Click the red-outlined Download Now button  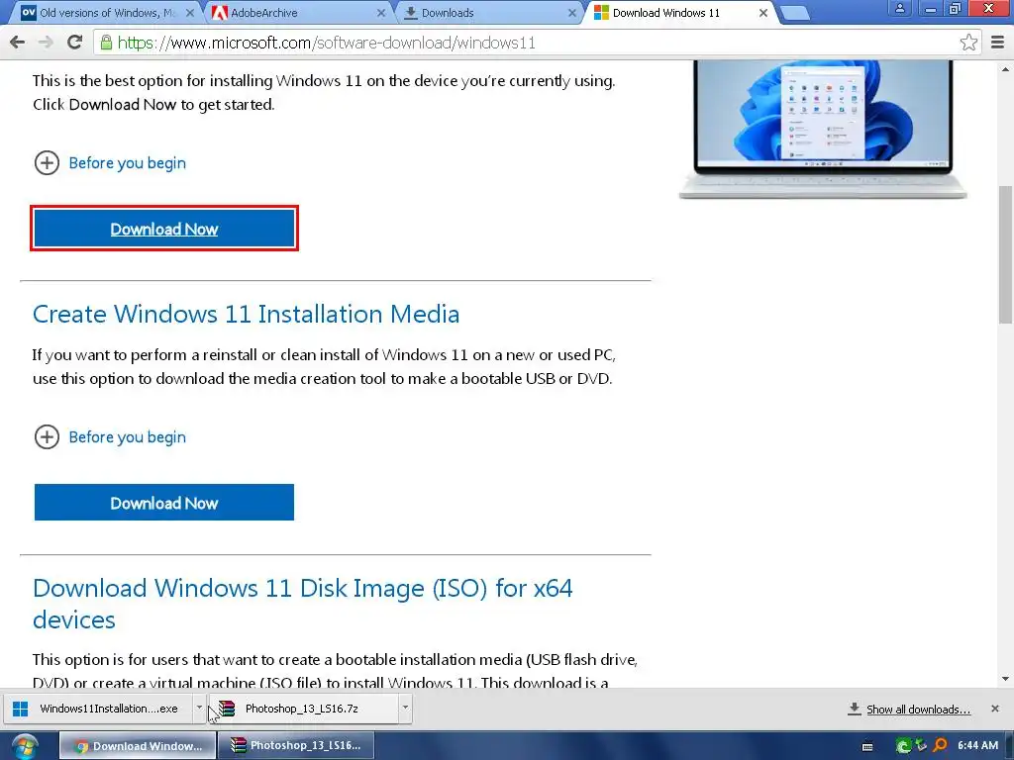(x=164, y=229)
